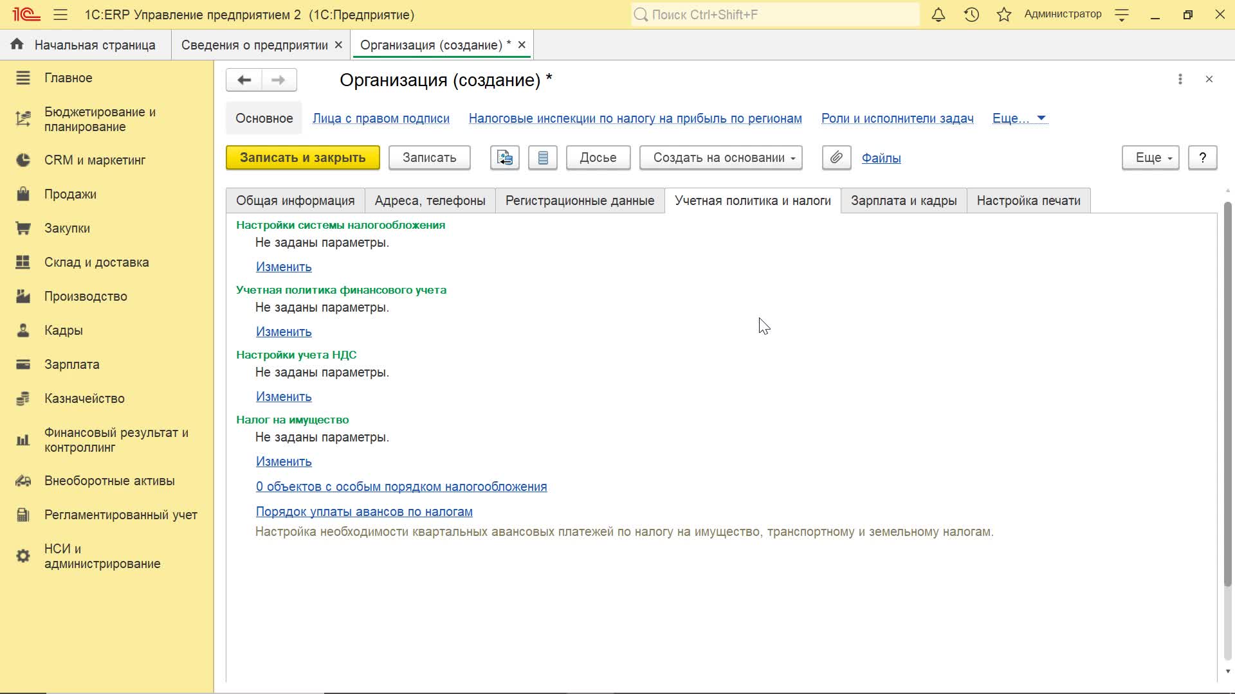Open Производство section in sidebar
Image resolution: width=1235 pixels, height=694 pixels.
coord(106,296)
